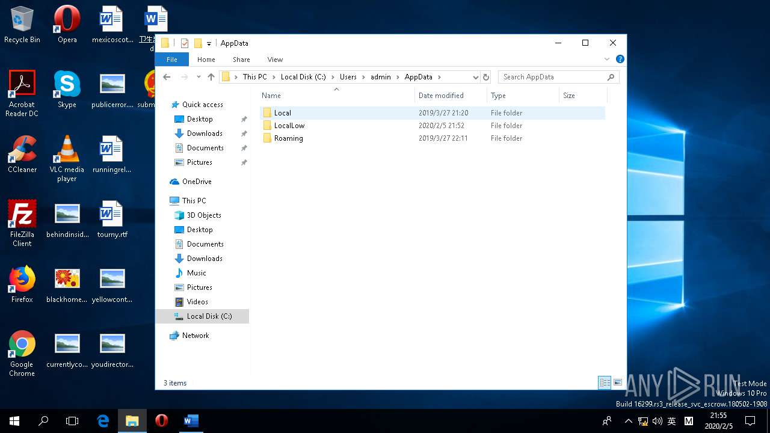Select the mexicoscot Word document on the desktop
This screenshot has height=433, width=770.
pos(112,25)
